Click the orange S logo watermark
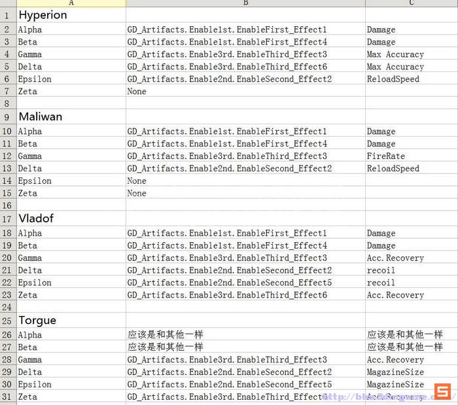Viewport: 458px width, 405px height. pos(443,392)
